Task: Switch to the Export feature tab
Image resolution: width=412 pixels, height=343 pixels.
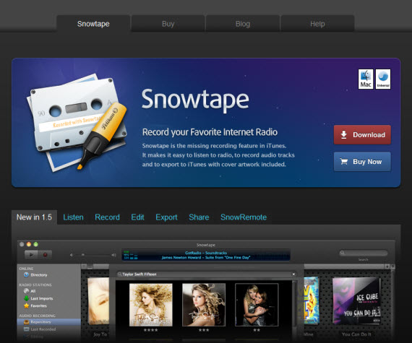Action: tap(166, 217)
